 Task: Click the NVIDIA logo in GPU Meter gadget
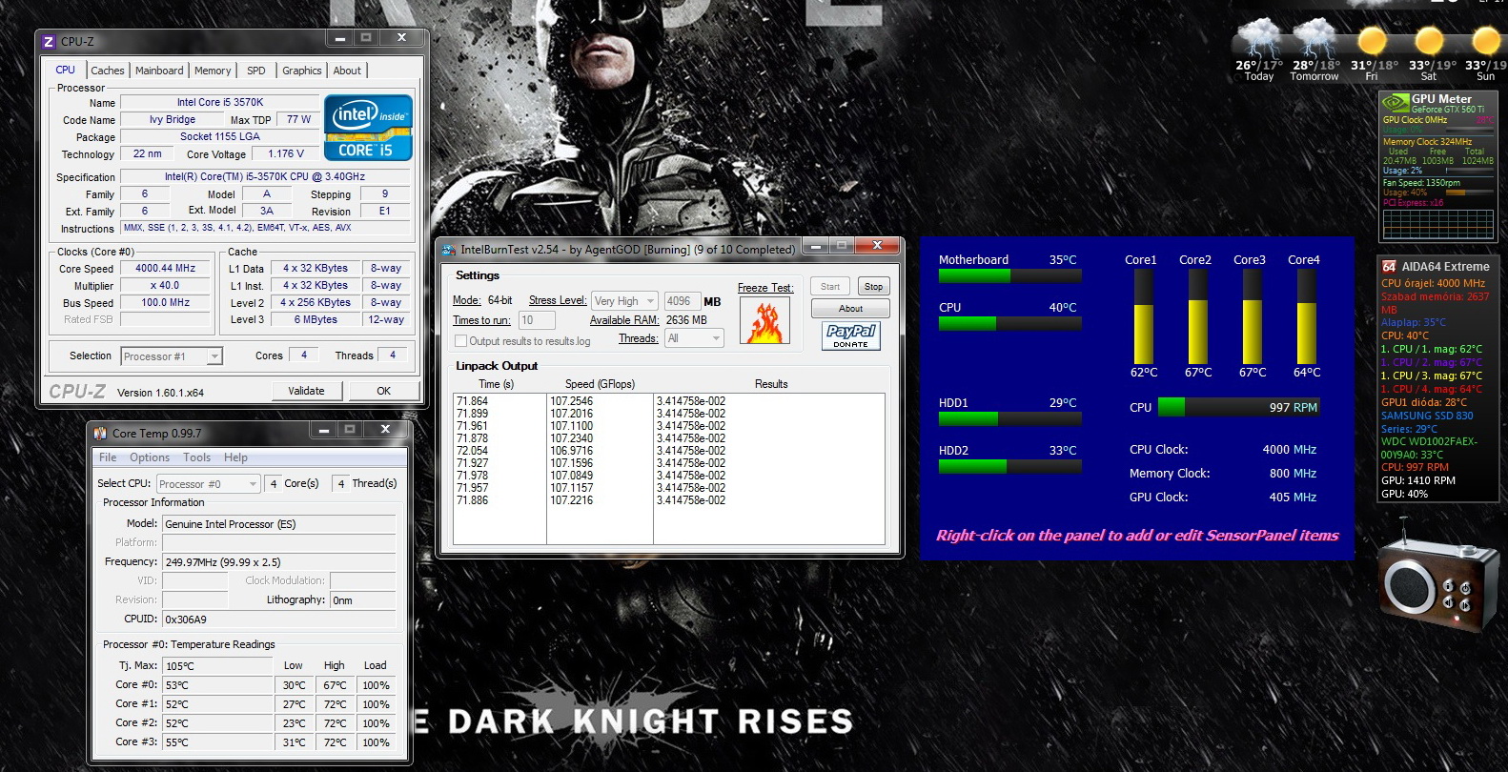point(1396,103)
